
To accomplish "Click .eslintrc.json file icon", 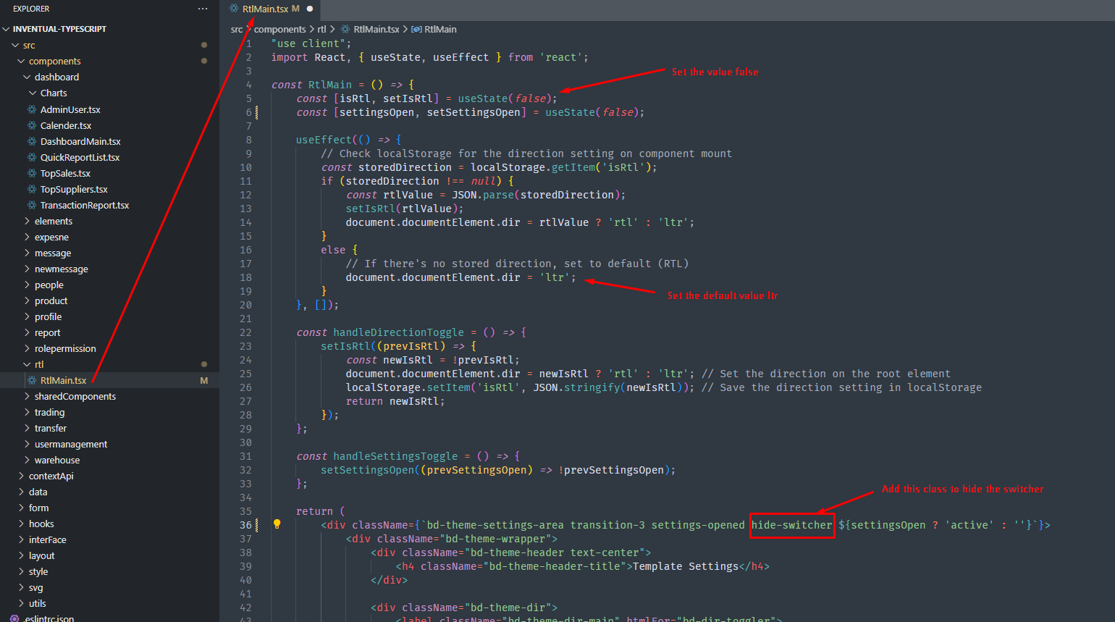I will (x=14, y=618).
